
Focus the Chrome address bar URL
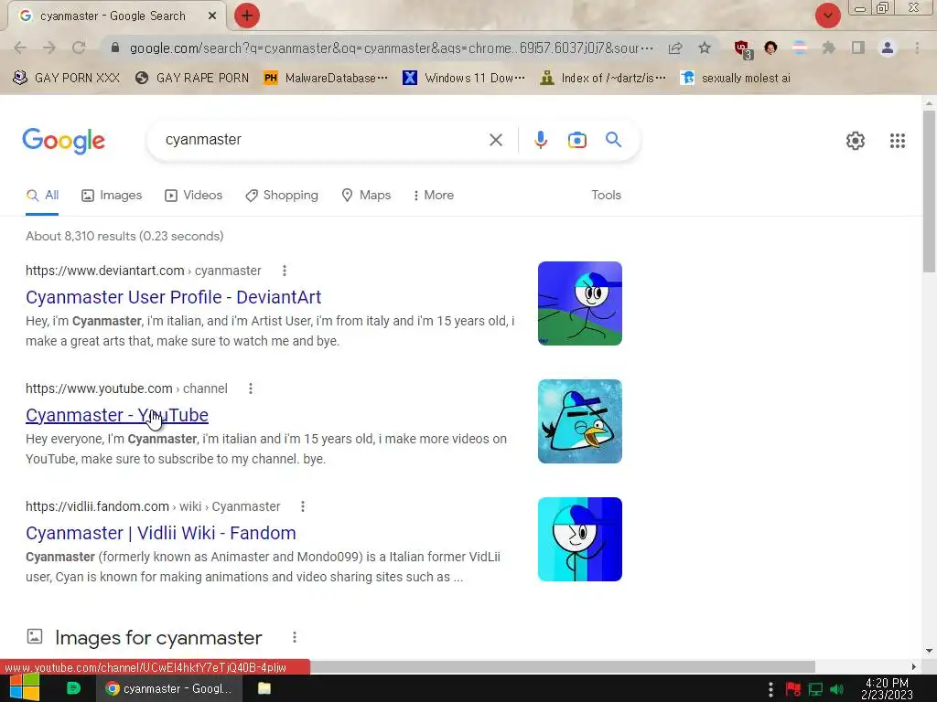tap(392, 48)
